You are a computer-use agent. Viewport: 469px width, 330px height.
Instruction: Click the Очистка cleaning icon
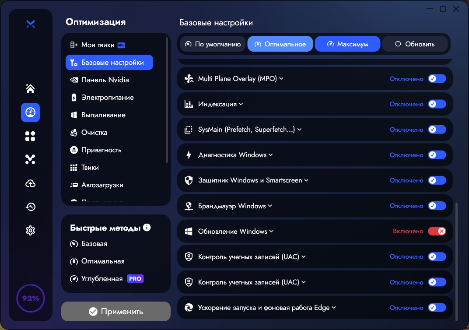(74, 133)
